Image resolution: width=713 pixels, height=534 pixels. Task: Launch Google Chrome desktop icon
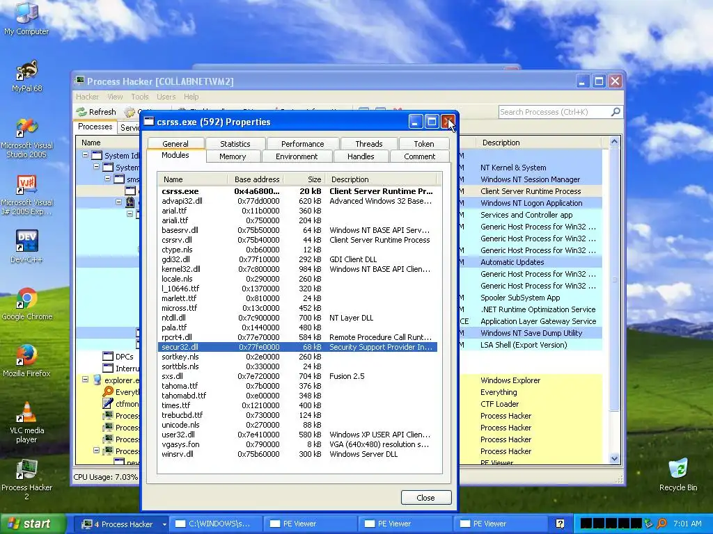pyautogui.click(x=26, y=304)
